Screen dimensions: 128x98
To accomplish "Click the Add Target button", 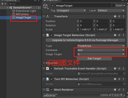I will 94,59.
